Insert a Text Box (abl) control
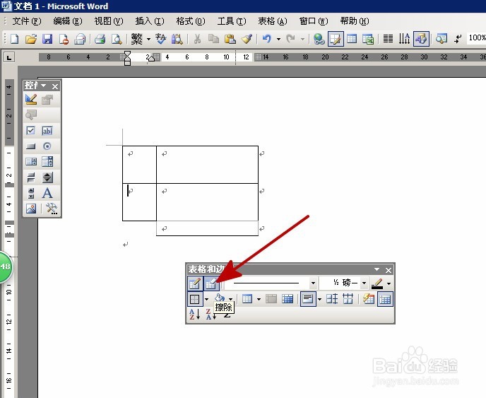The width and height of the screenshot is (486, 398). pos(47,131)
